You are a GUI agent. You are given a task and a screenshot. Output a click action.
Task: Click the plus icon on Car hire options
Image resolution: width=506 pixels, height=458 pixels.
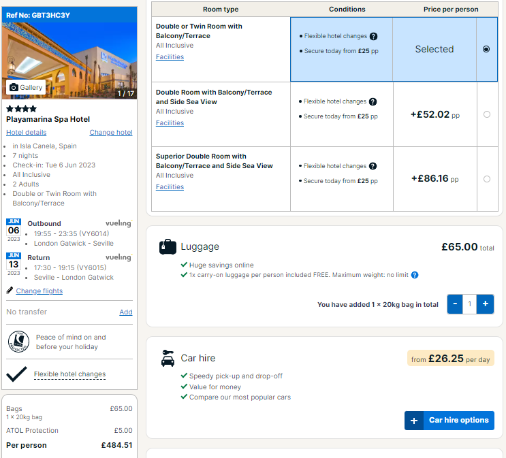point(414,421)
